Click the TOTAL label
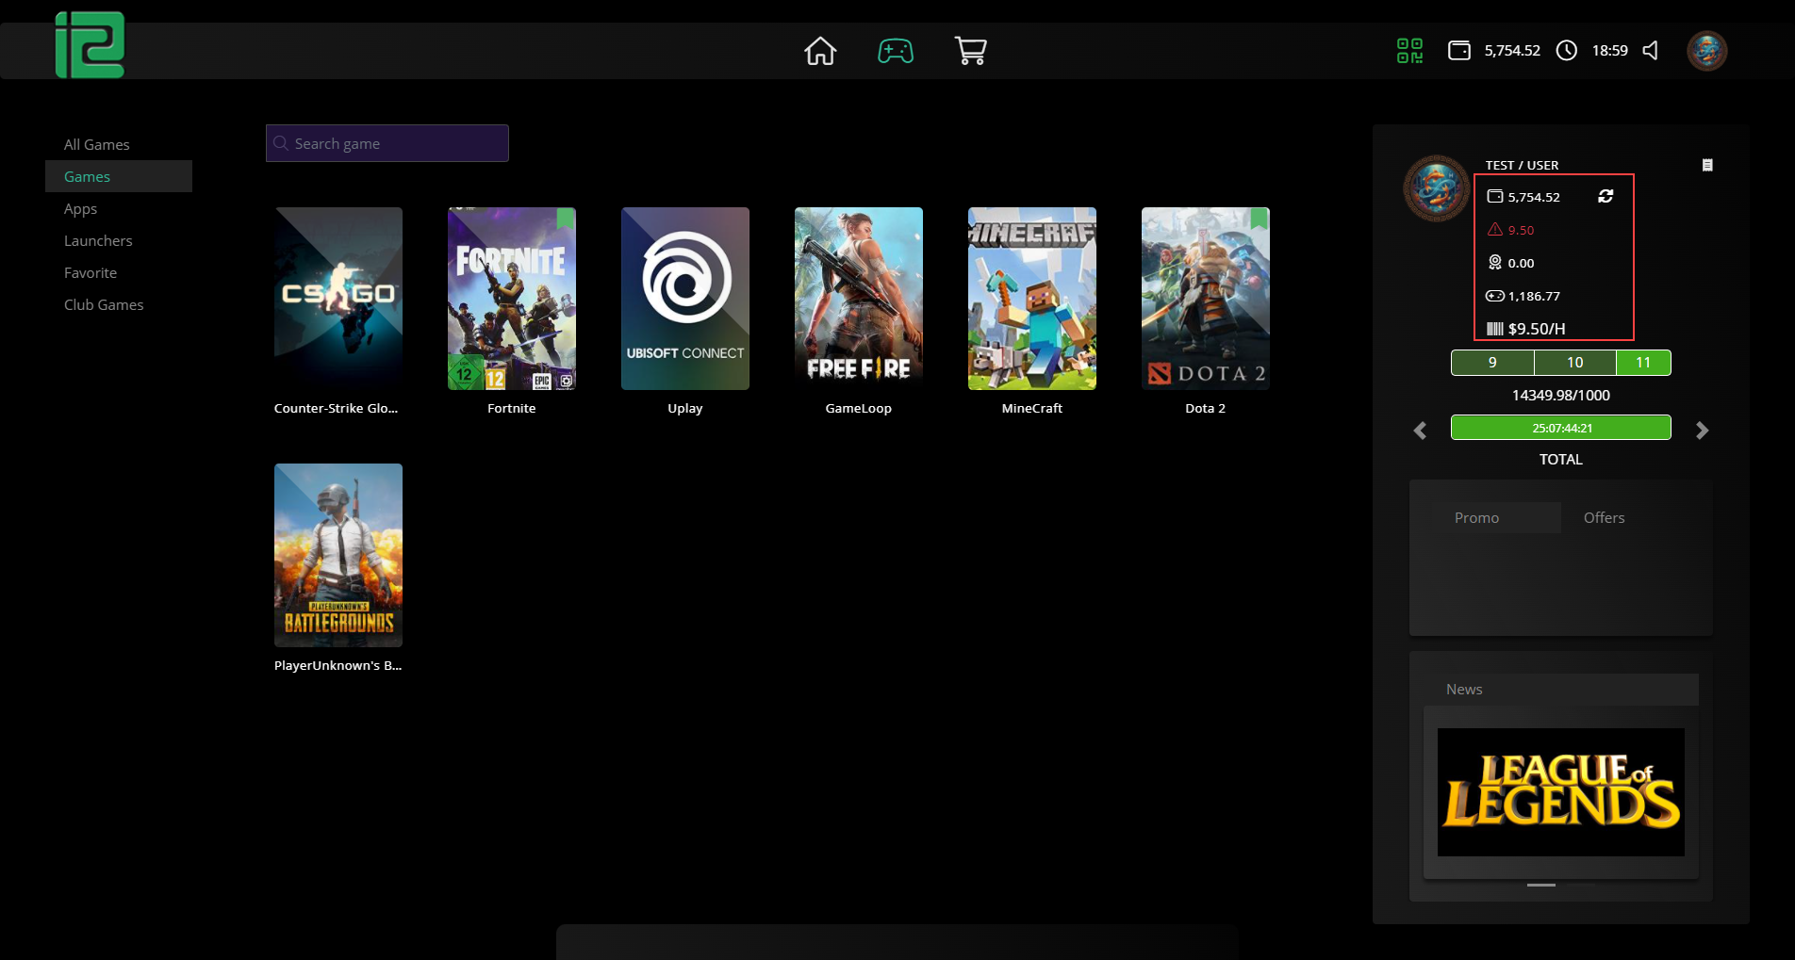This screenshot has height=960, width=1795. coord(1561,460)
